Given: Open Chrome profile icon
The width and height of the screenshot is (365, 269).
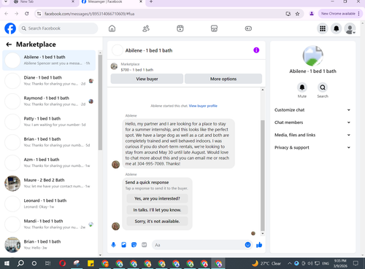Looking at the screenshot, I should 312,14.
